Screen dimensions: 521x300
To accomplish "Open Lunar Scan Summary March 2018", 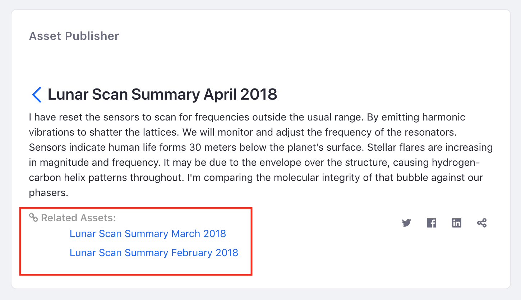I will click(x=148, y=233).
